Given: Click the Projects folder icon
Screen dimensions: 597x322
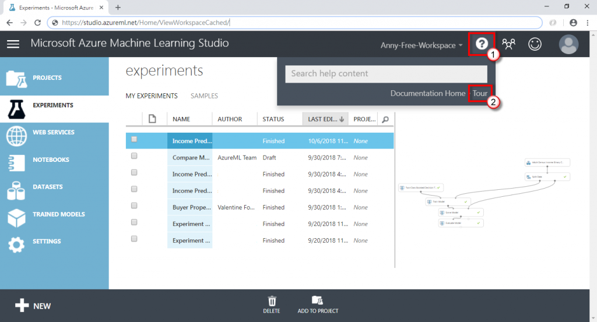Looking at the screenshot, I should pos(16,79).
